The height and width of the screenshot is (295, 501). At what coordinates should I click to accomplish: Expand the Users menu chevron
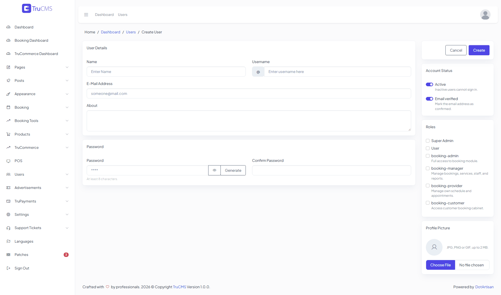(67, 174)
